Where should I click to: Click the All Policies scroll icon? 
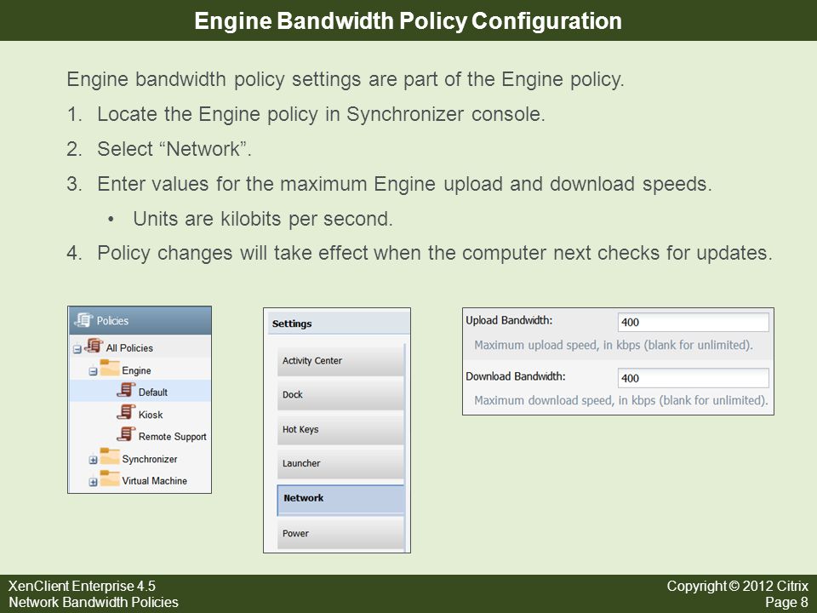(94, 346)
